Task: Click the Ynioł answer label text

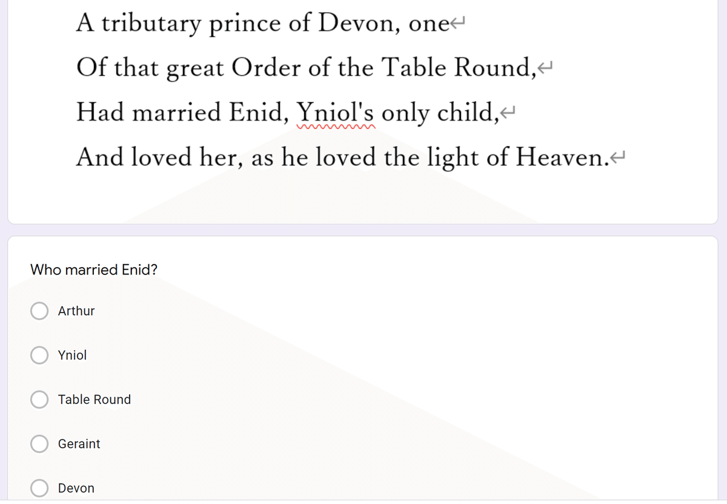Action: click(72, 355)
